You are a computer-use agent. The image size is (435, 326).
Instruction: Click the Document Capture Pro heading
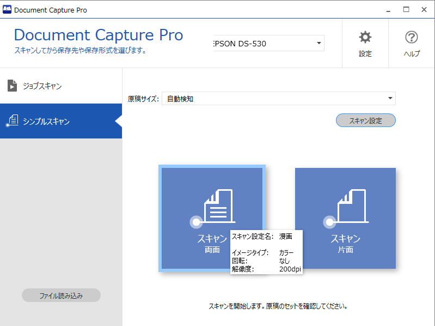coord(99,35)
